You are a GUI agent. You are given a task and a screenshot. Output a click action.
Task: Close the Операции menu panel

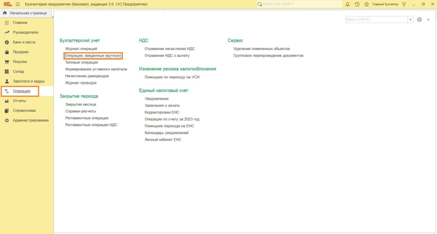point(428,20)
